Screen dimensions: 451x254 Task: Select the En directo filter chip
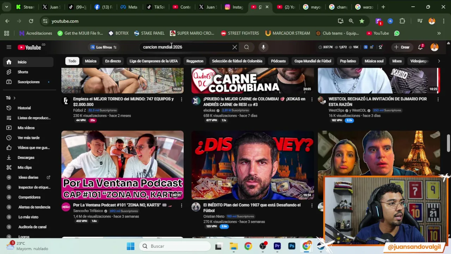coord(113,61)
